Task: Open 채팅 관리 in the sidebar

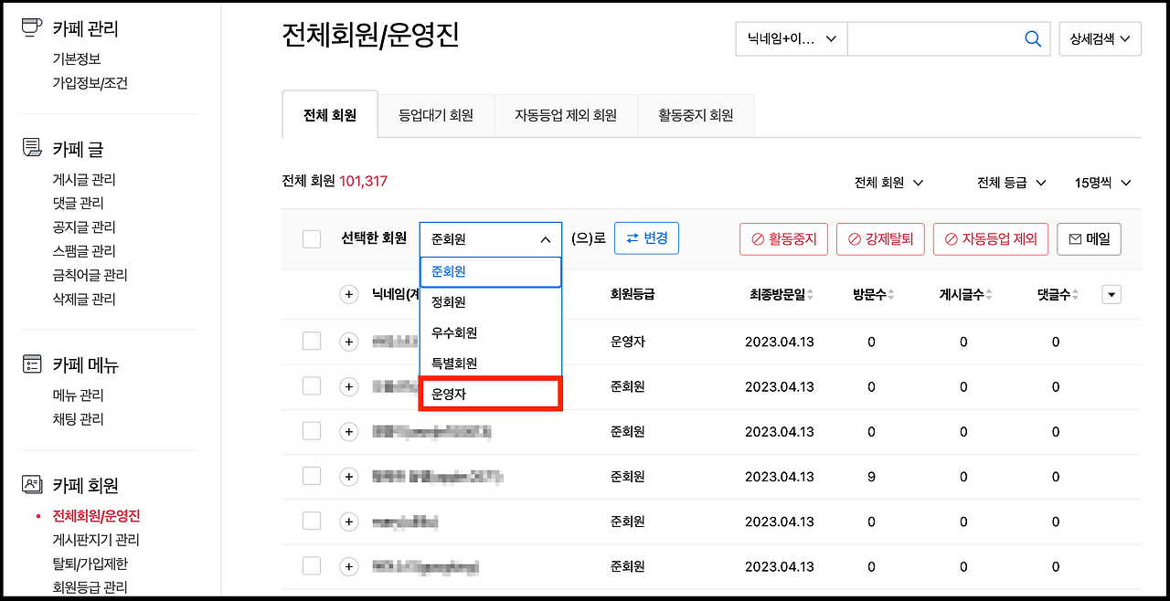Action: coord(79,419)
